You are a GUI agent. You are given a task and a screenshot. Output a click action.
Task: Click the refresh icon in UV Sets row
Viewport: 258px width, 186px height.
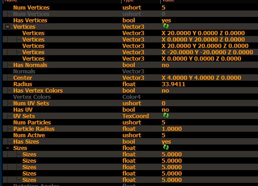[166, 115]
